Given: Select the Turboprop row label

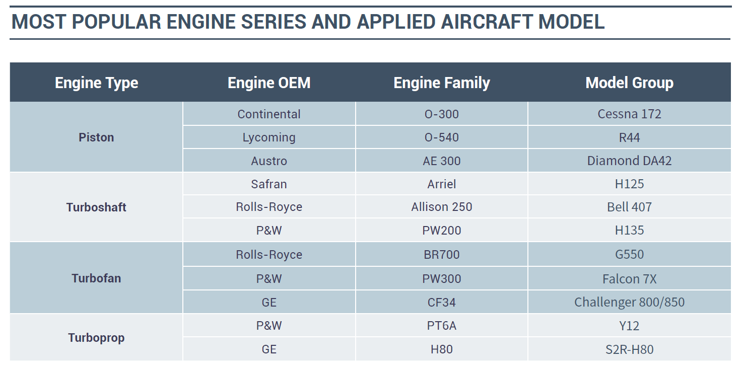Looking at the screenshot, I should (96, 338).
